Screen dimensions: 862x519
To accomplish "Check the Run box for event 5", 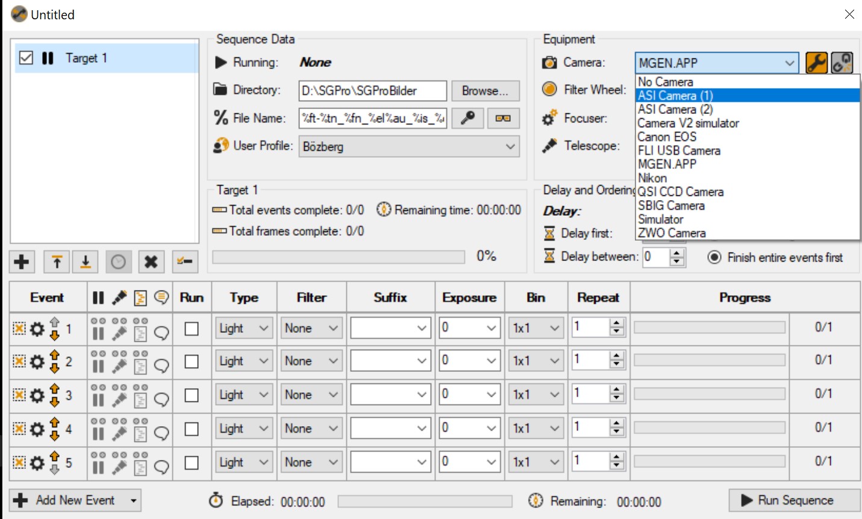I will point(192,462).
